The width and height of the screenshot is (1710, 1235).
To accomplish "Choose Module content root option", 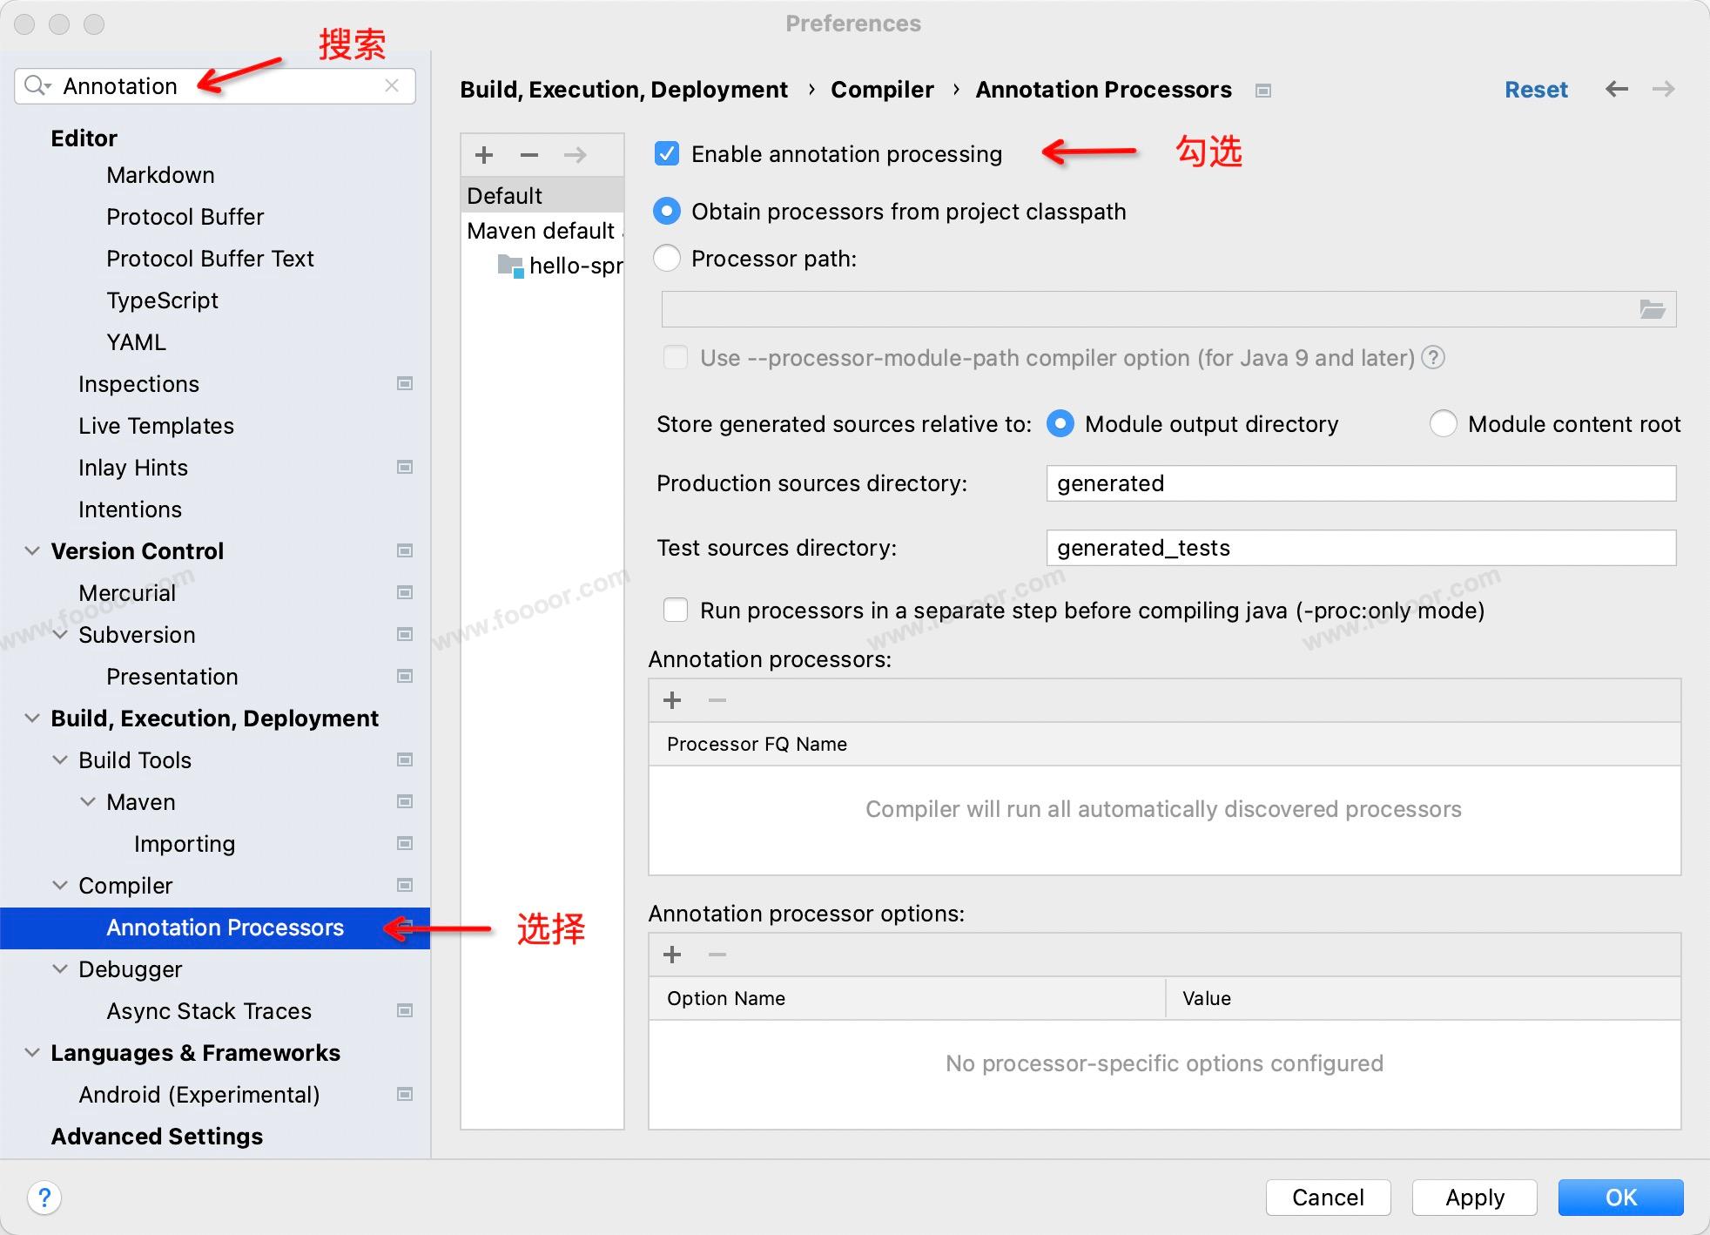I will coord(1443,424).
